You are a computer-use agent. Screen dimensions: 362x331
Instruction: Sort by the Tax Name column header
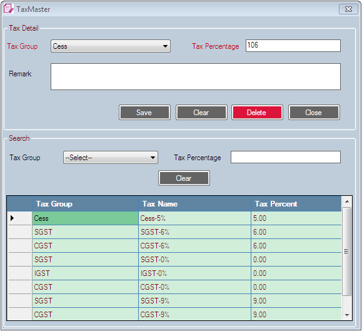pos(194,204)
